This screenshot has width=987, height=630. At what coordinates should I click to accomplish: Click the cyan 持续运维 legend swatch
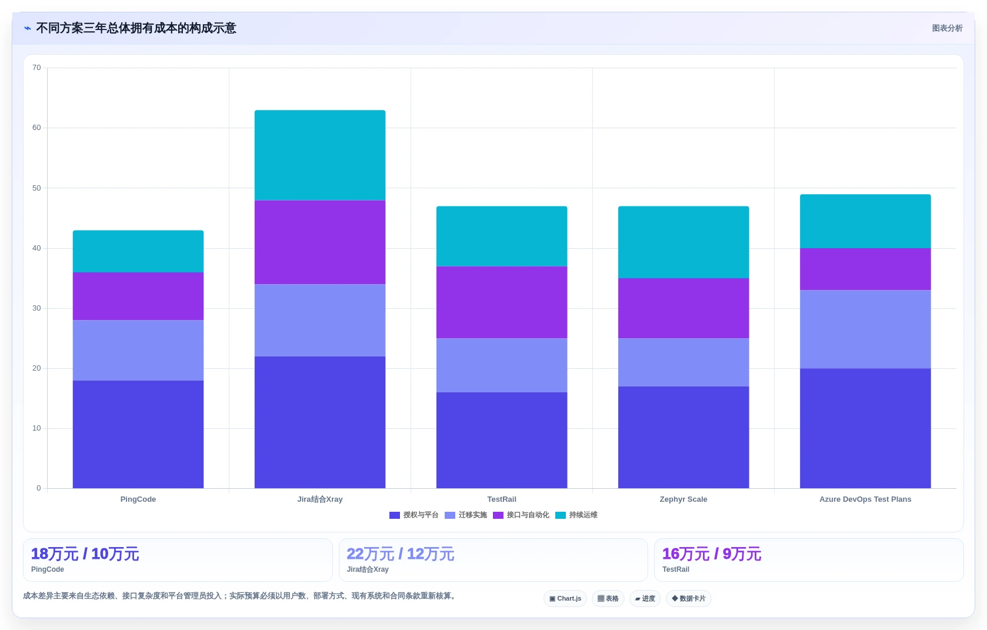[561, 515]
